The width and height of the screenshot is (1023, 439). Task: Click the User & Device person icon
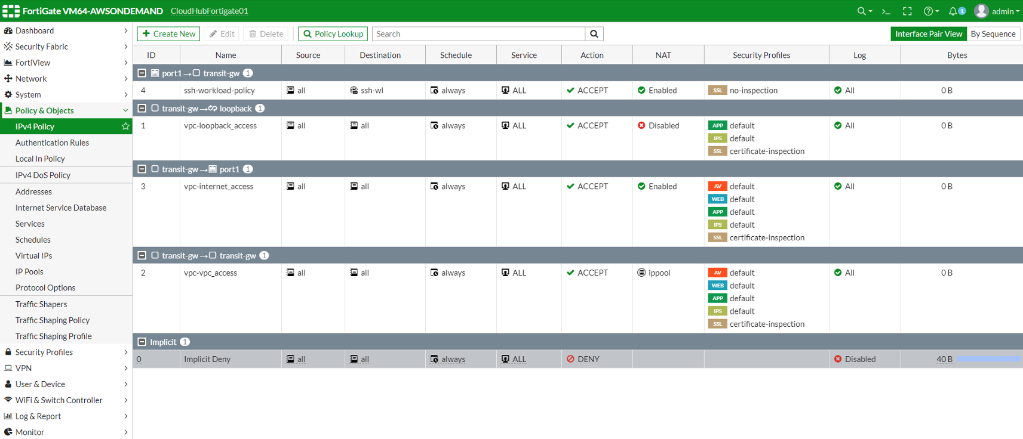[8, 384]
